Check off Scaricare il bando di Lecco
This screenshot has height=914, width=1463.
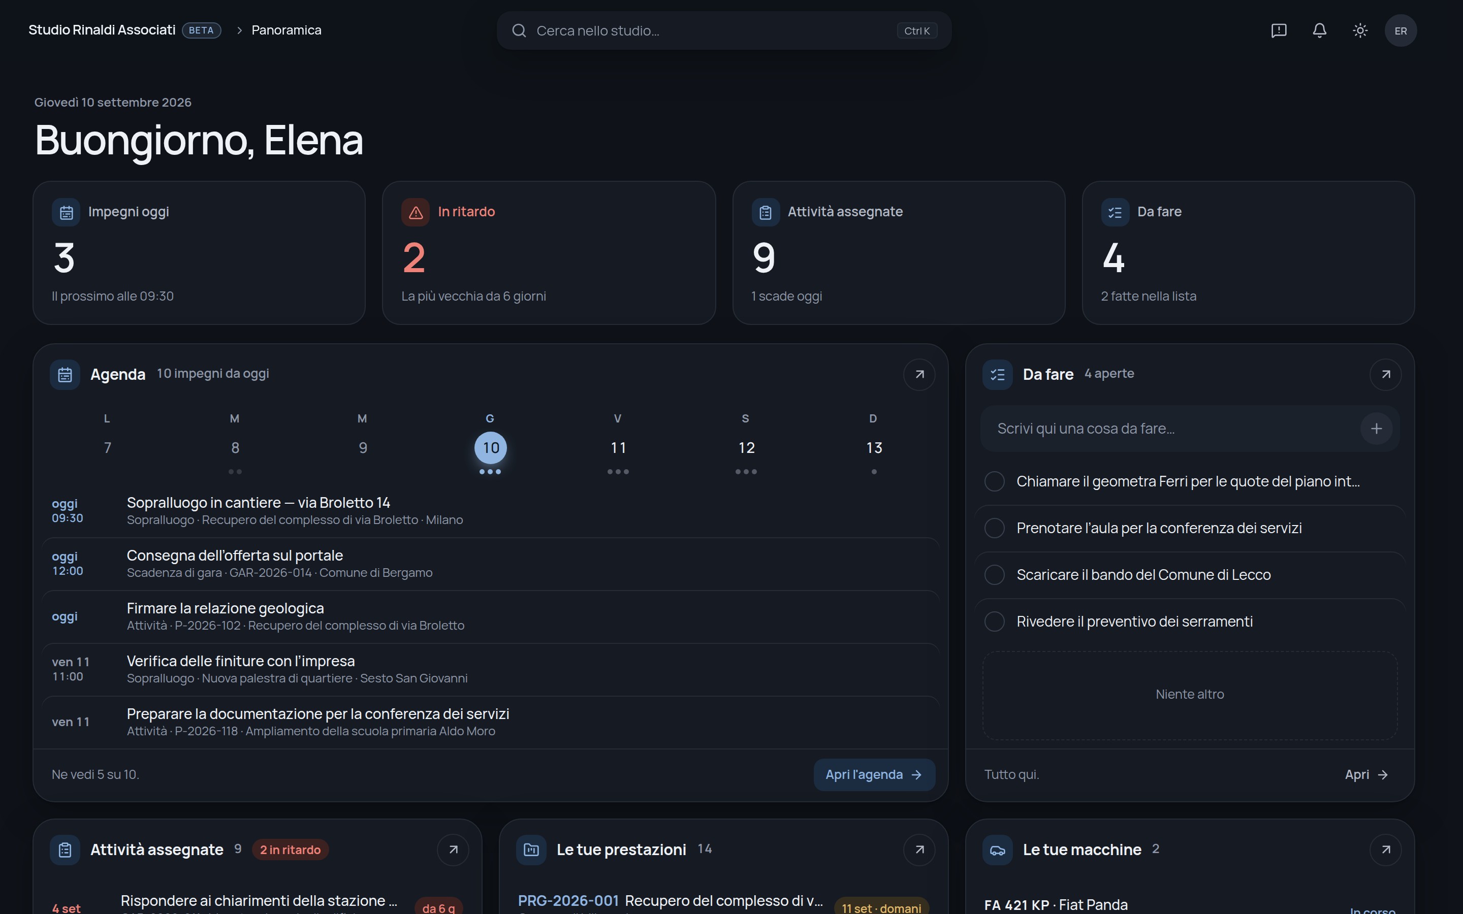click(x=995, y=575)
